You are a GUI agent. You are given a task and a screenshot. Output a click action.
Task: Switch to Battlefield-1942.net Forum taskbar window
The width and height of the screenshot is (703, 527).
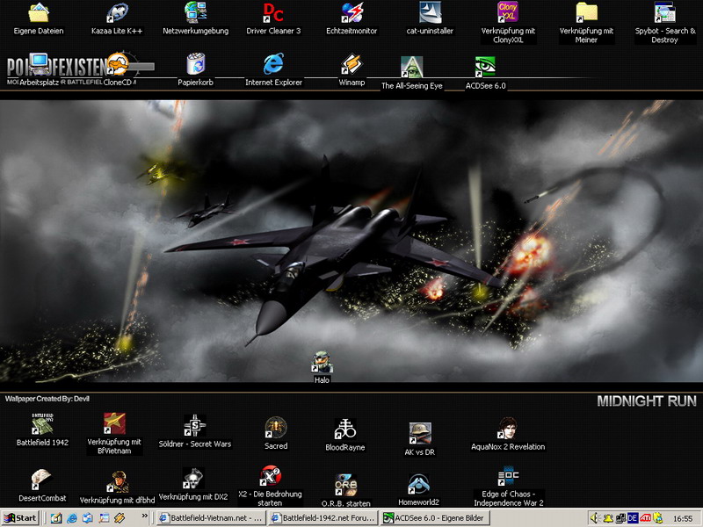pyautogui.click(x=323, y=518)
